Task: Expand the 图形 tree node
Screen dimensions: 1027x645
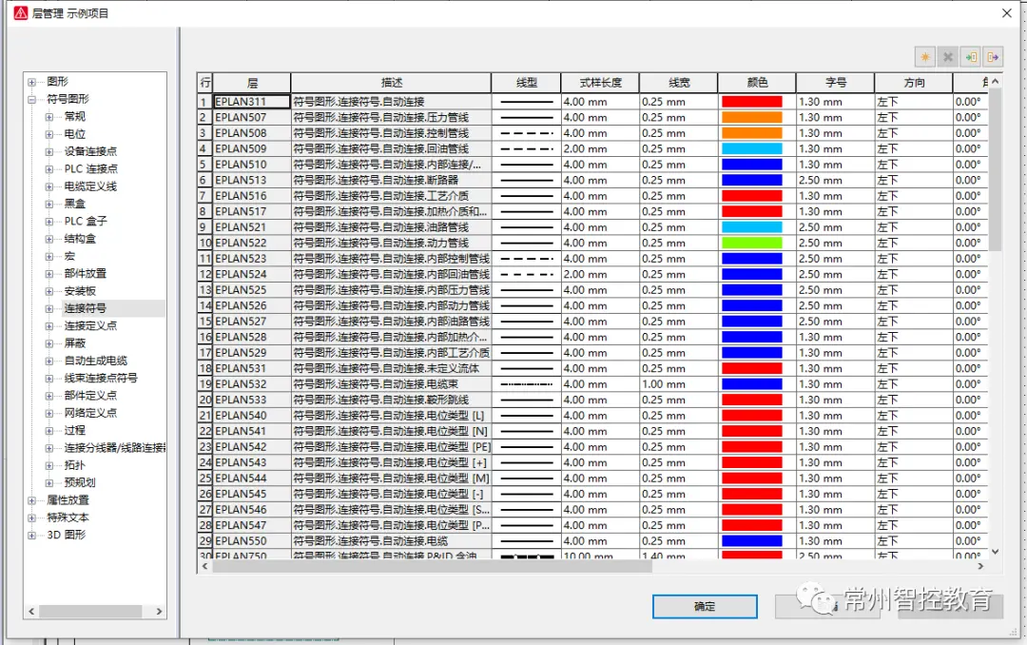Action: pyautogui.click(x=31, y=82)
